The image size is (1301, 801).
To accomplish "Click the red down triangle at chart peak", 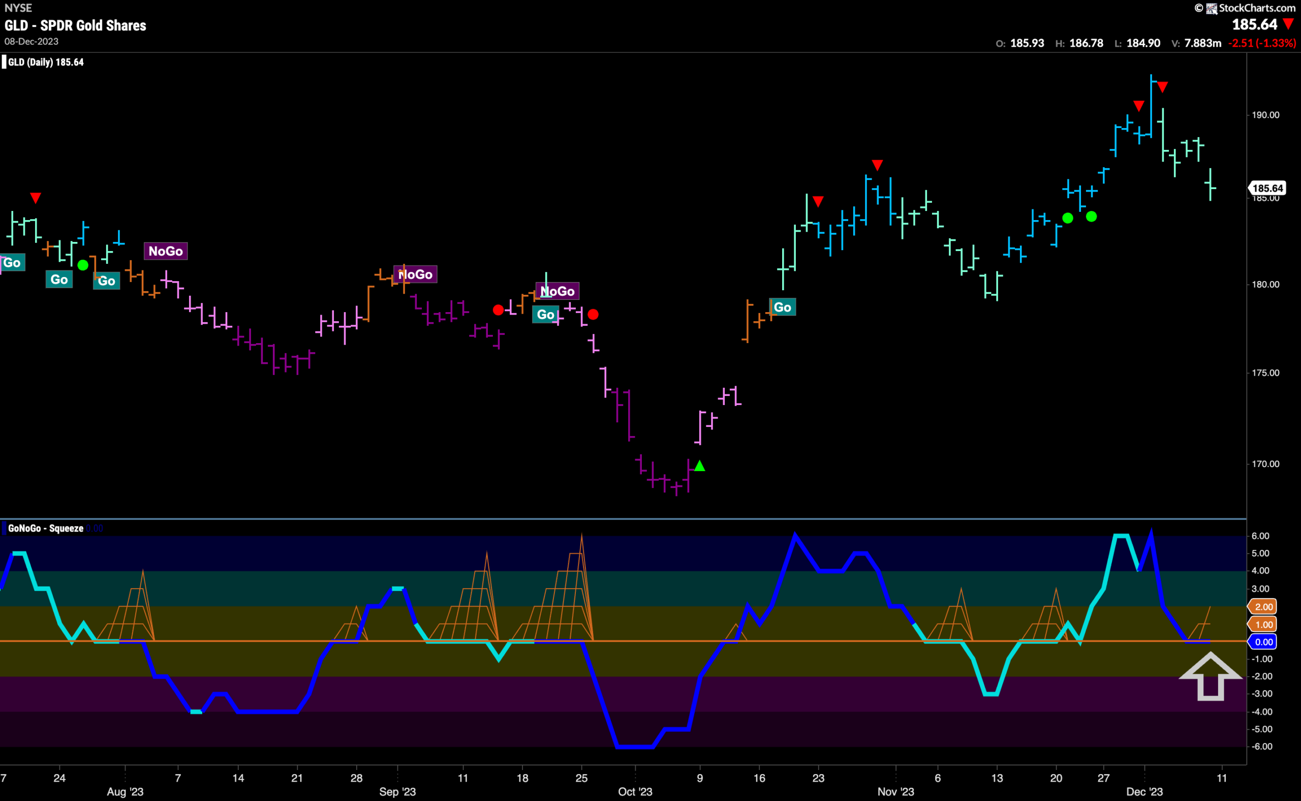I will click(x=1162, y=87).
